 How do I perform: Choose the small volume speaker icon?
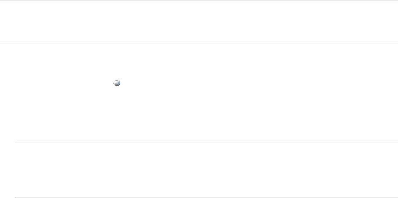click(x=117, y=84)
